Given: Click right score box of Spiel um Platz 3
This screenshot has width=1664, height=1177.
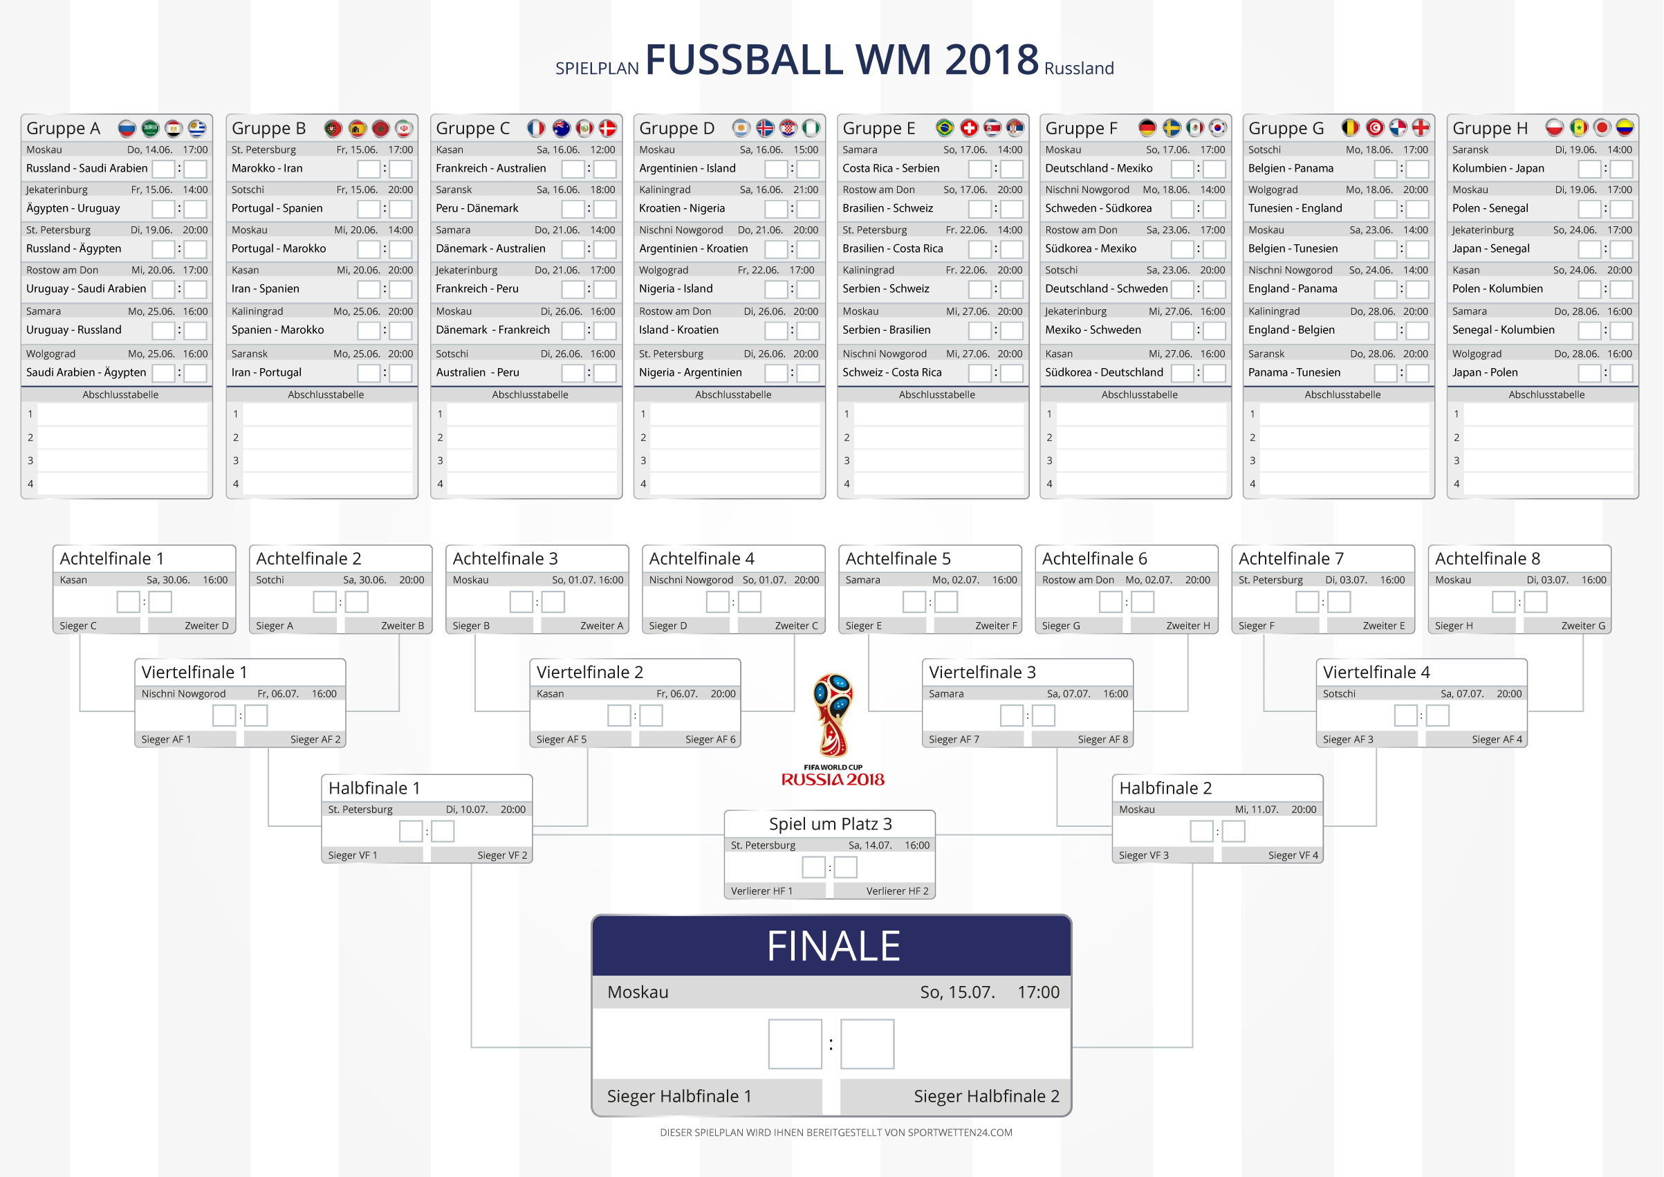Looking at the screenshot, I should [846, 867].
